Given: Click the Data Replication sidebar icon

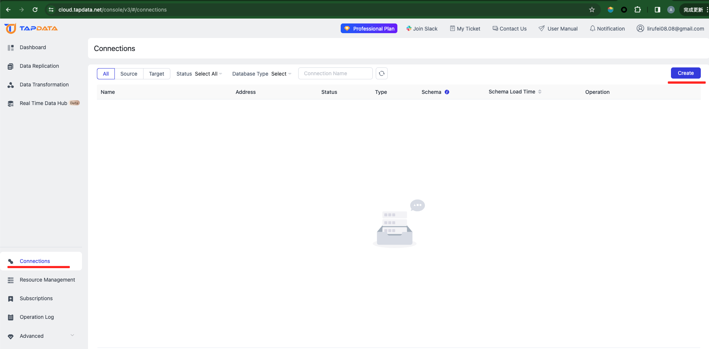Looking at the screenshot, I should pos(11,66).
